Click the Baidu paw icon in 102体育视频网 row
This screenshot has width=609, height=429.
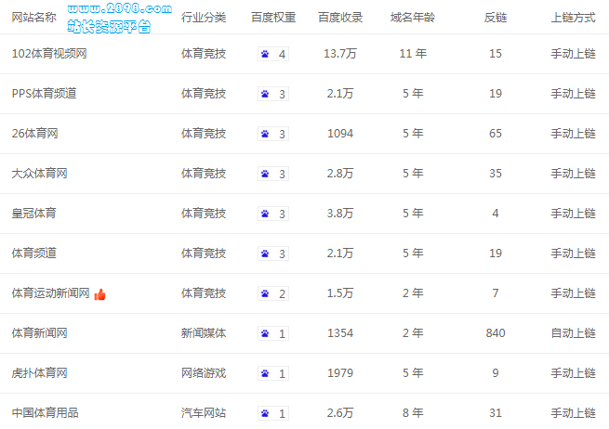[x=265, y=54]
